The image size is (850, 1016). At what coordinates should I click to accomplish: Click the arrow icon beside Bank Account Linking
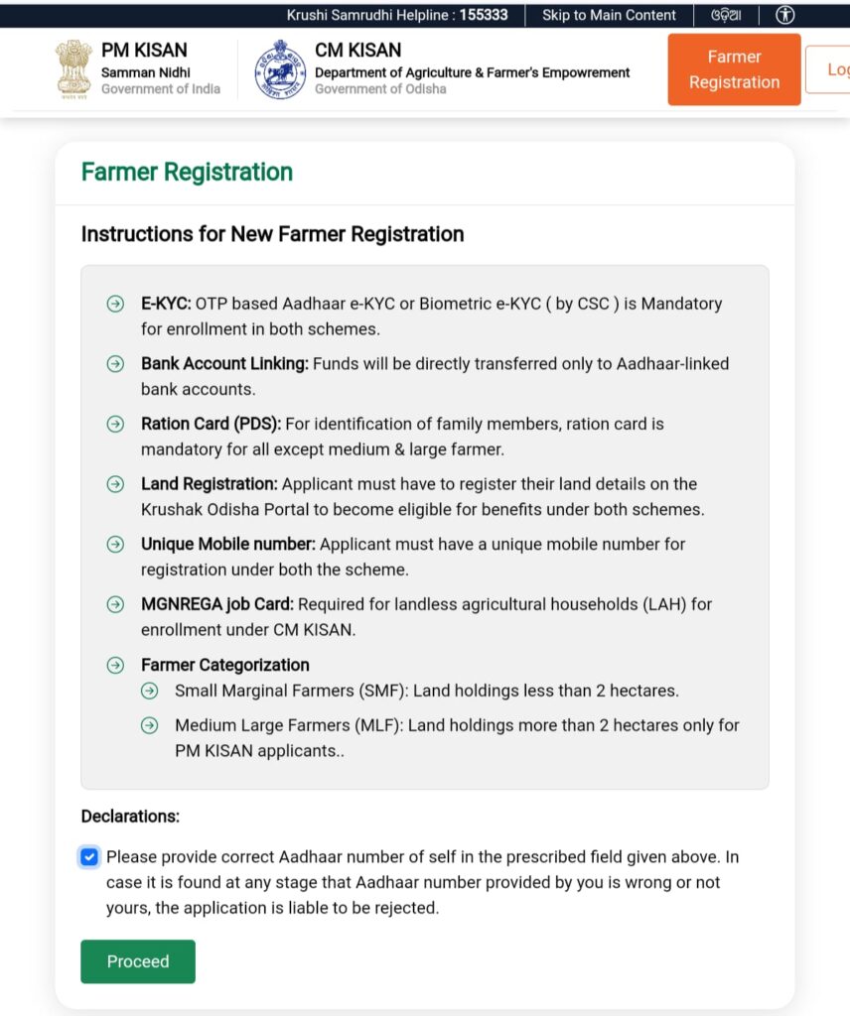point(115,364)
